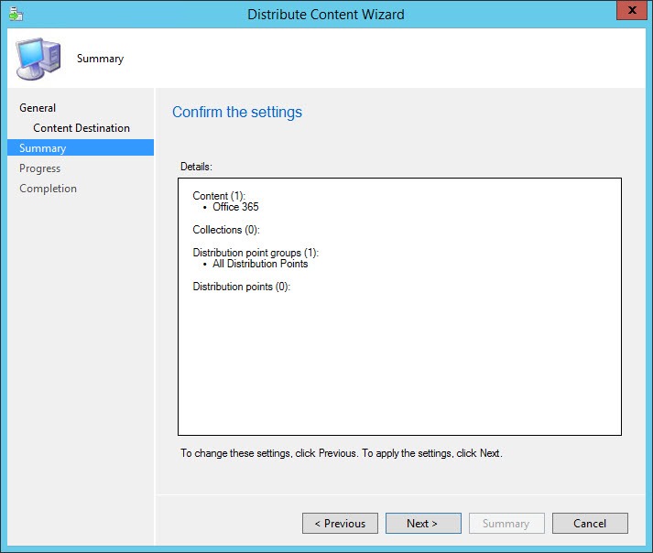Cancel the wizard
Screen dimensions: 653x553
[x=590, y=524]
